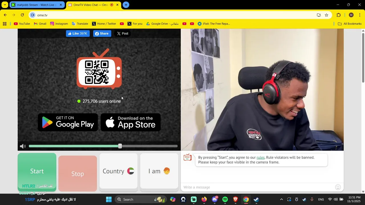365x205 pixels.
Task: Open the browser extensions puzzle icon
Action: (339, 15)
